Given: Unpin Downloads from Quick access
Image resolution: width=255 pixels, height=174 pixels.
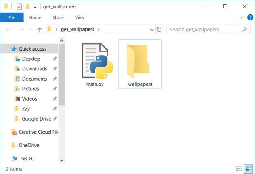Looking at the screenshot, I should pos(54,69).
